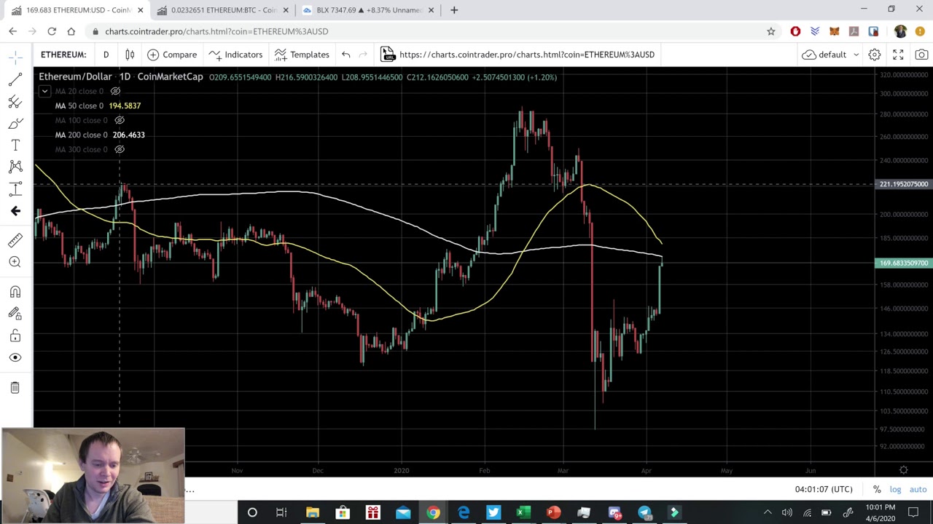
Task: Open the PDF extension icon
Action: (854, 31)
